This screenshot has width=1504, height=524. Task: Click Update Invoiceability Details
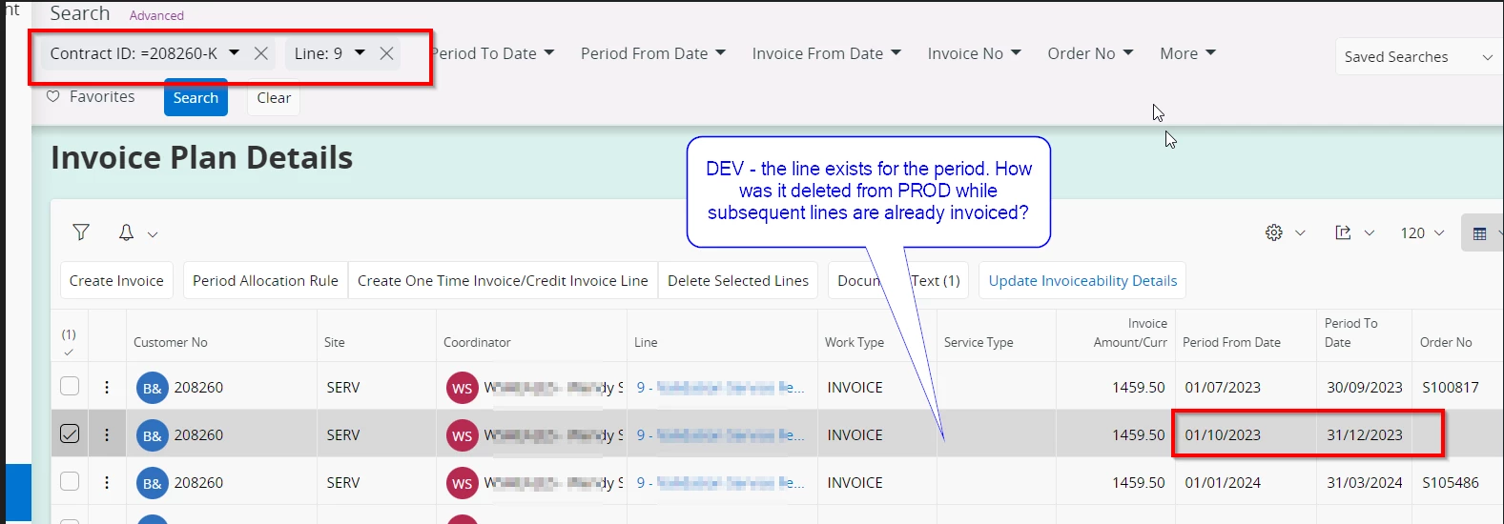coord(1082,280)
